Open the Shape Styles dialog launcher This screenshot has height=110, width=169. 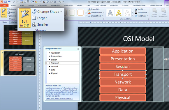[103, 19]
